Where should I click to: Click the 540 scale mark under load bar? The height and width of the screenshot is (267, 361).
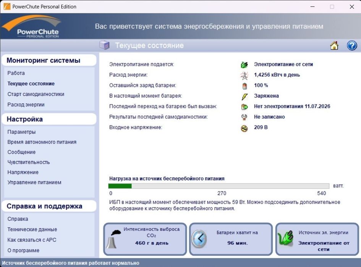[x=321, y=193]
